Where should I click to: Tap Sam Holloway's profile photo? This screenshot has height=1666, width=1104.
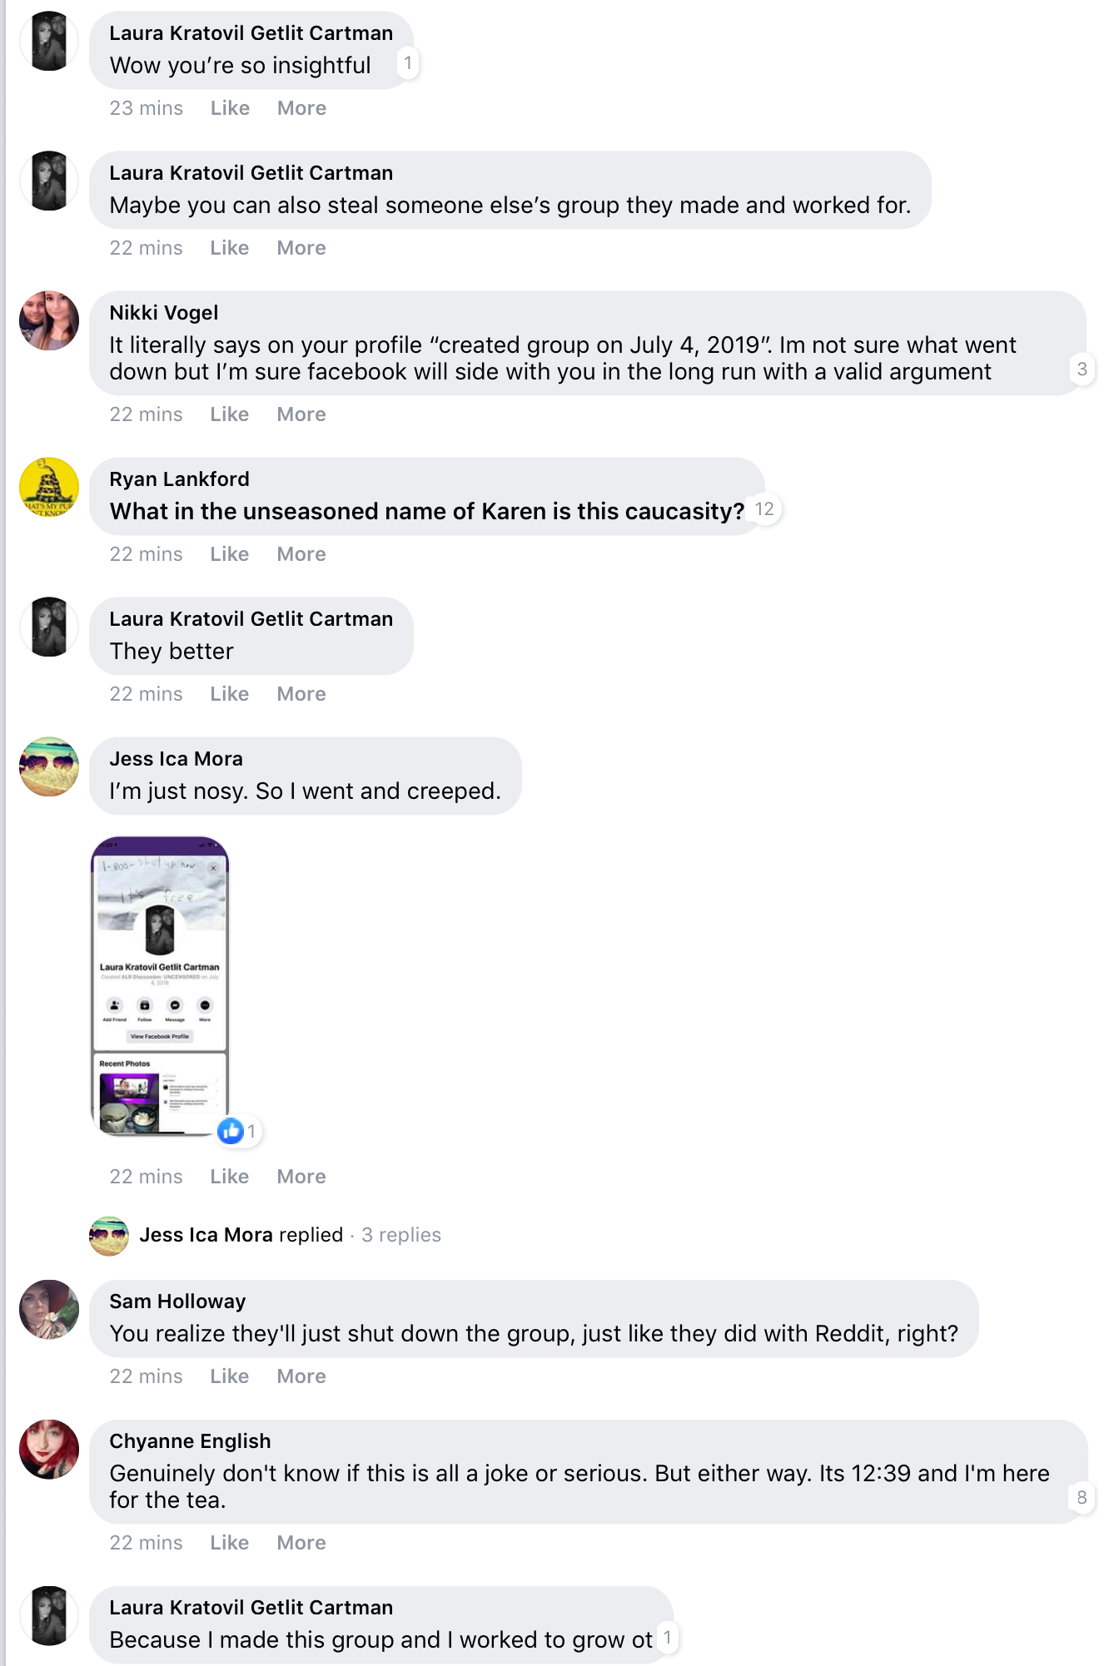[49, 1309]
